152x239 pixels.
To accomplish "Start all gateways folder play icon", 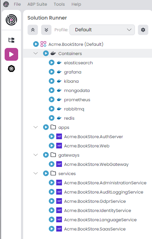I will click(x=46, y=155).
